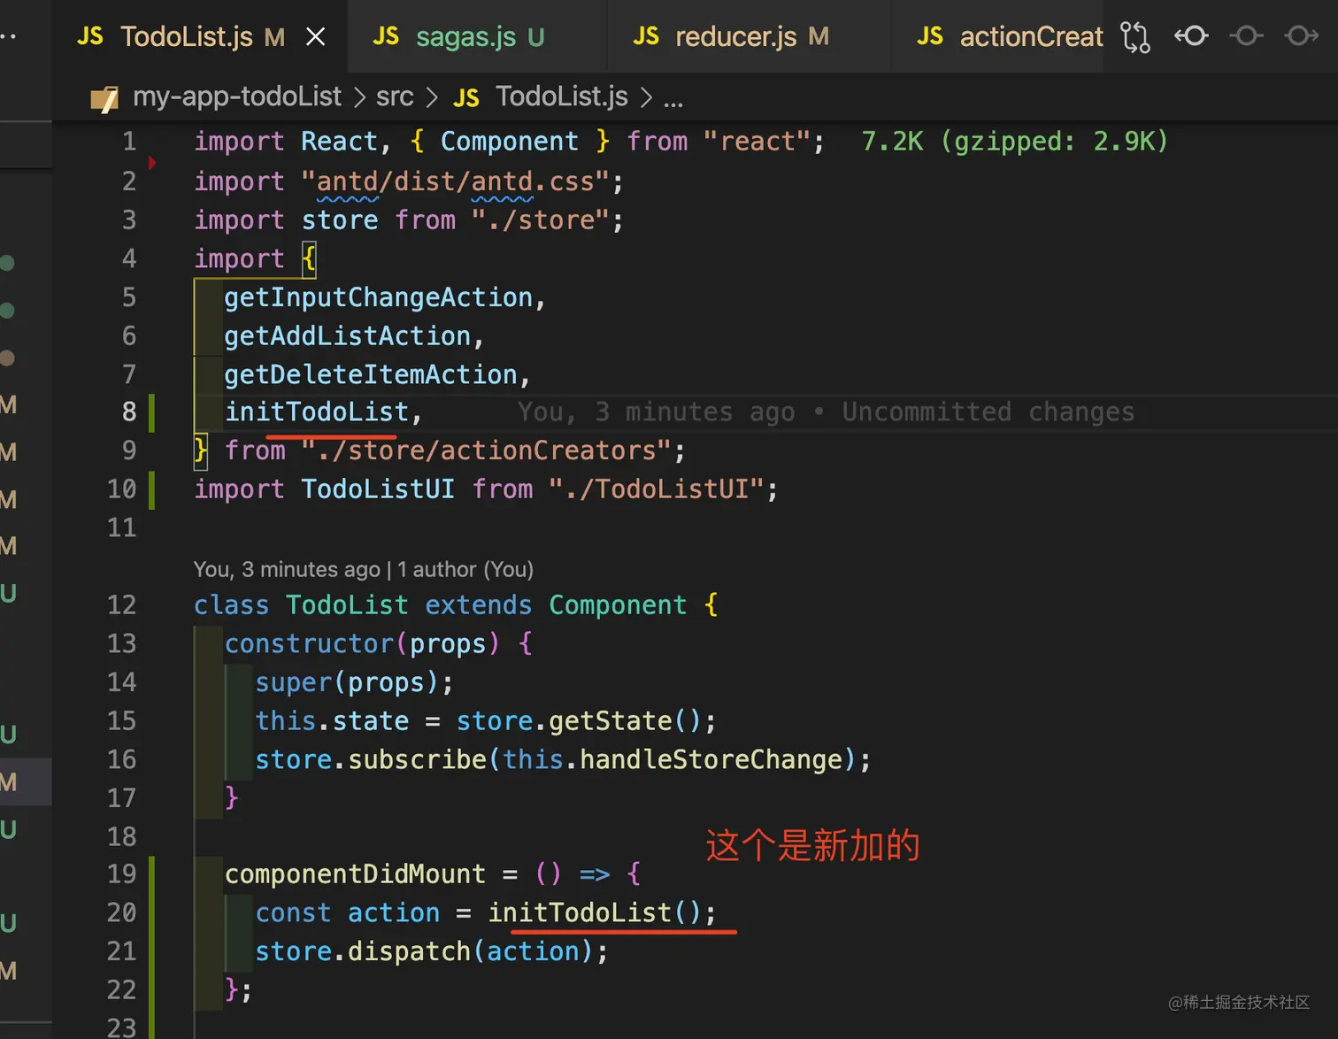Click class name TodoList on line 12

tap(347, 605)
